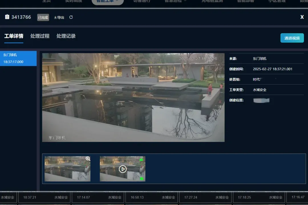Image resolution: width=308 pixels, height=205 pixels.
Task: Play the video clip thumbnail
Action: (123, 169)
